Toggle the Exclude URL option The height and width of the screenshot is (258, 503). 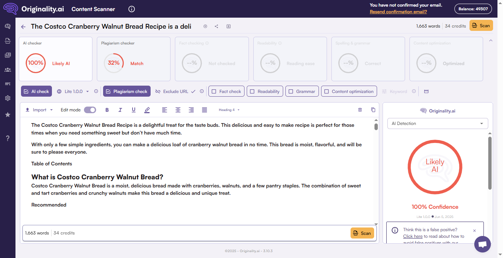coord(175,92)
